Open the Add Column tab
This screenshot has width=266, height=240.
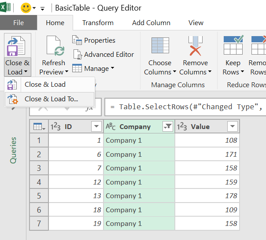pyautogui.click(x=151, y=23)
